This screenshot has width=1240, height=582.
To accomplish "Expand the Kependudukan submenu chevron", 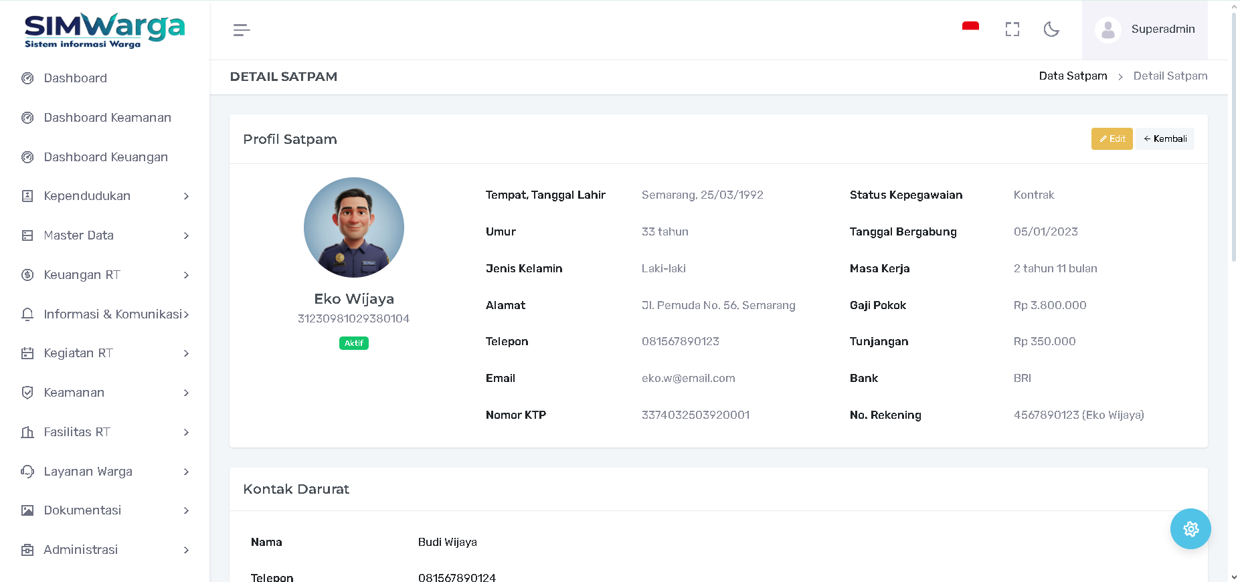I will [x=186, y=196].
